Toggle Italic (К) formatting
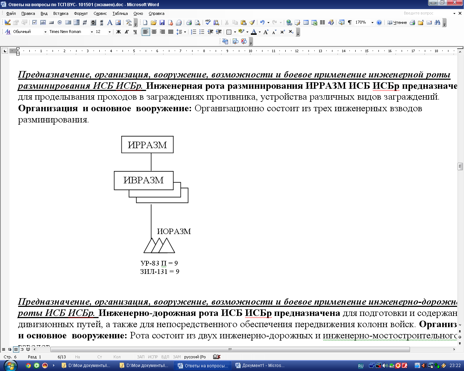This screenshot has width=464, height=371. click(127, 32)
